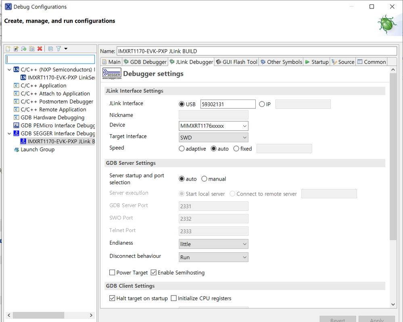Click the GDB PEMicro Interface Debugging icon
This screenshot has width=403, height=322.
16,125
